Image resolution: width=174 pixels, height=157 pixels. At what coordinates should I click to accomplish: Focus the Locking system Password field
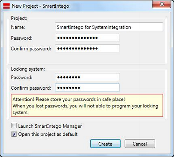87,77
